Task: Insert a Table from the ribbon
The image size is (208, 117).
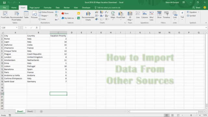Action: (x=26, y=15)
